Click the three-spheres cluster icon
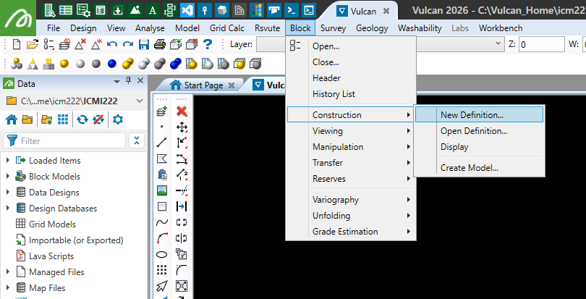The image size is (586, 299). 17,64
